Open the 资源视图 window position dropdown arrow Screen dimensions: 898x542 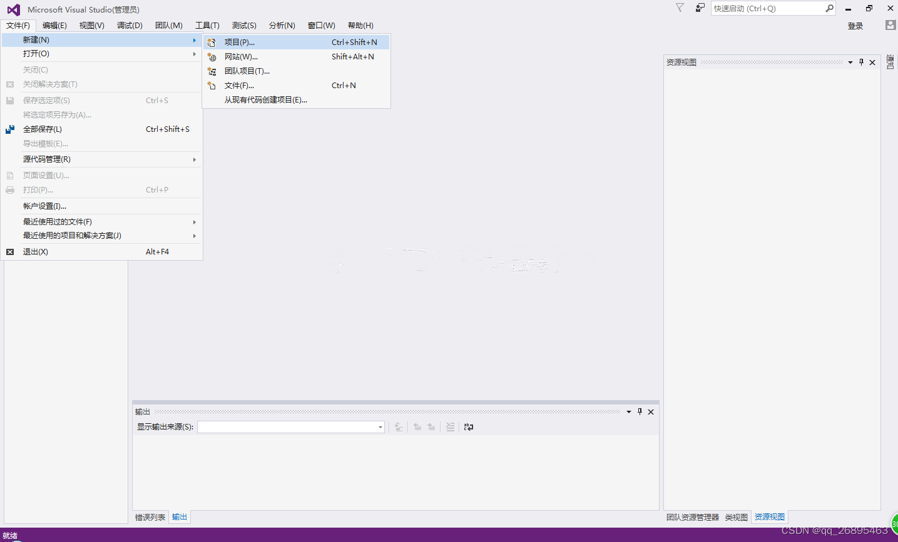850,63
